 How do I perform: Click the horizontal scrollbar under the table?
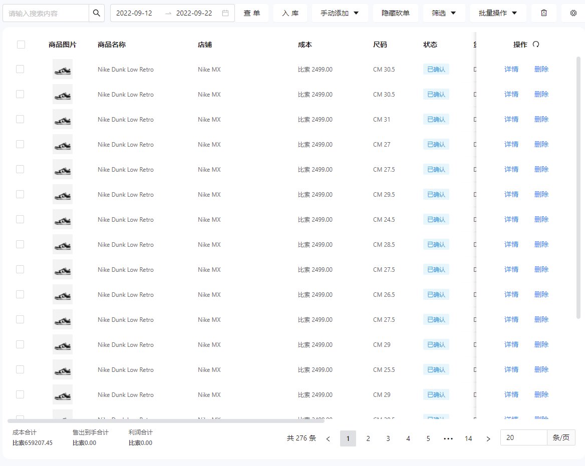tap(166, 421)
